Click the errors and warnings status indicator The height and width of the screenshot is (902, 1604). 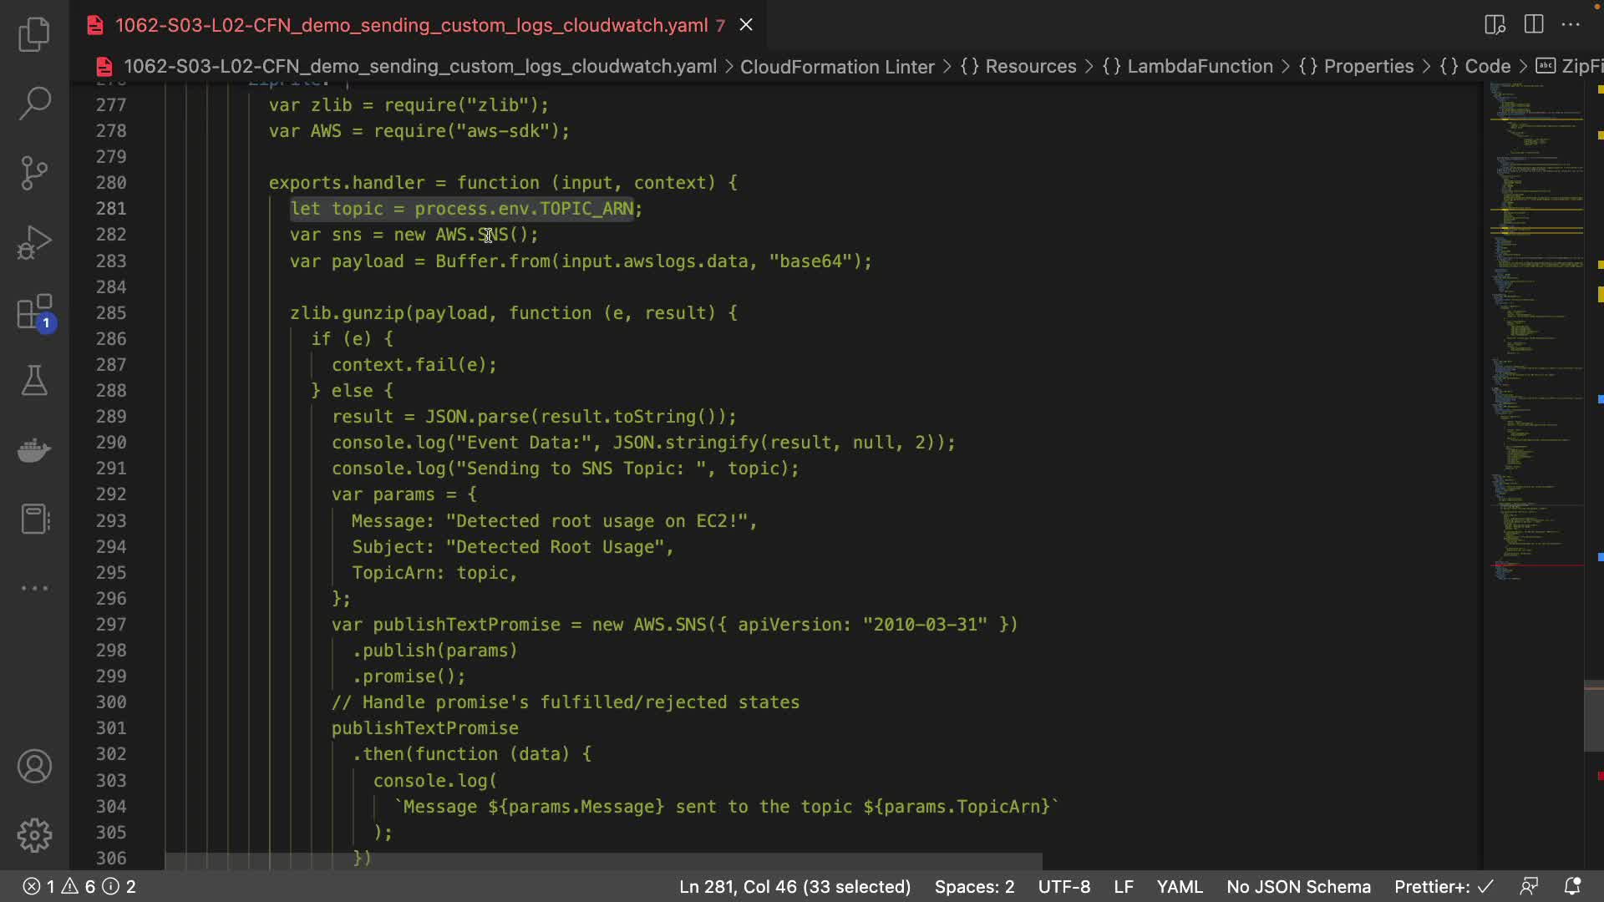pos(79,886)
